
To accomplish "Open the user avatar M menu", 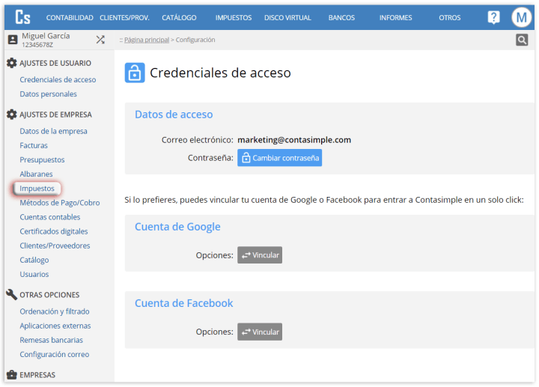I will 522,17.
